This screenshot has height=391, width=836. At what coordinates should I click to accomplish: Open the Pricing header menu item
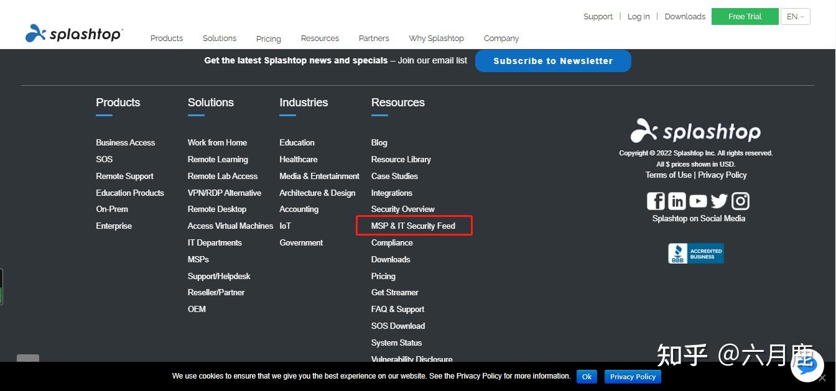click(268, 39)
